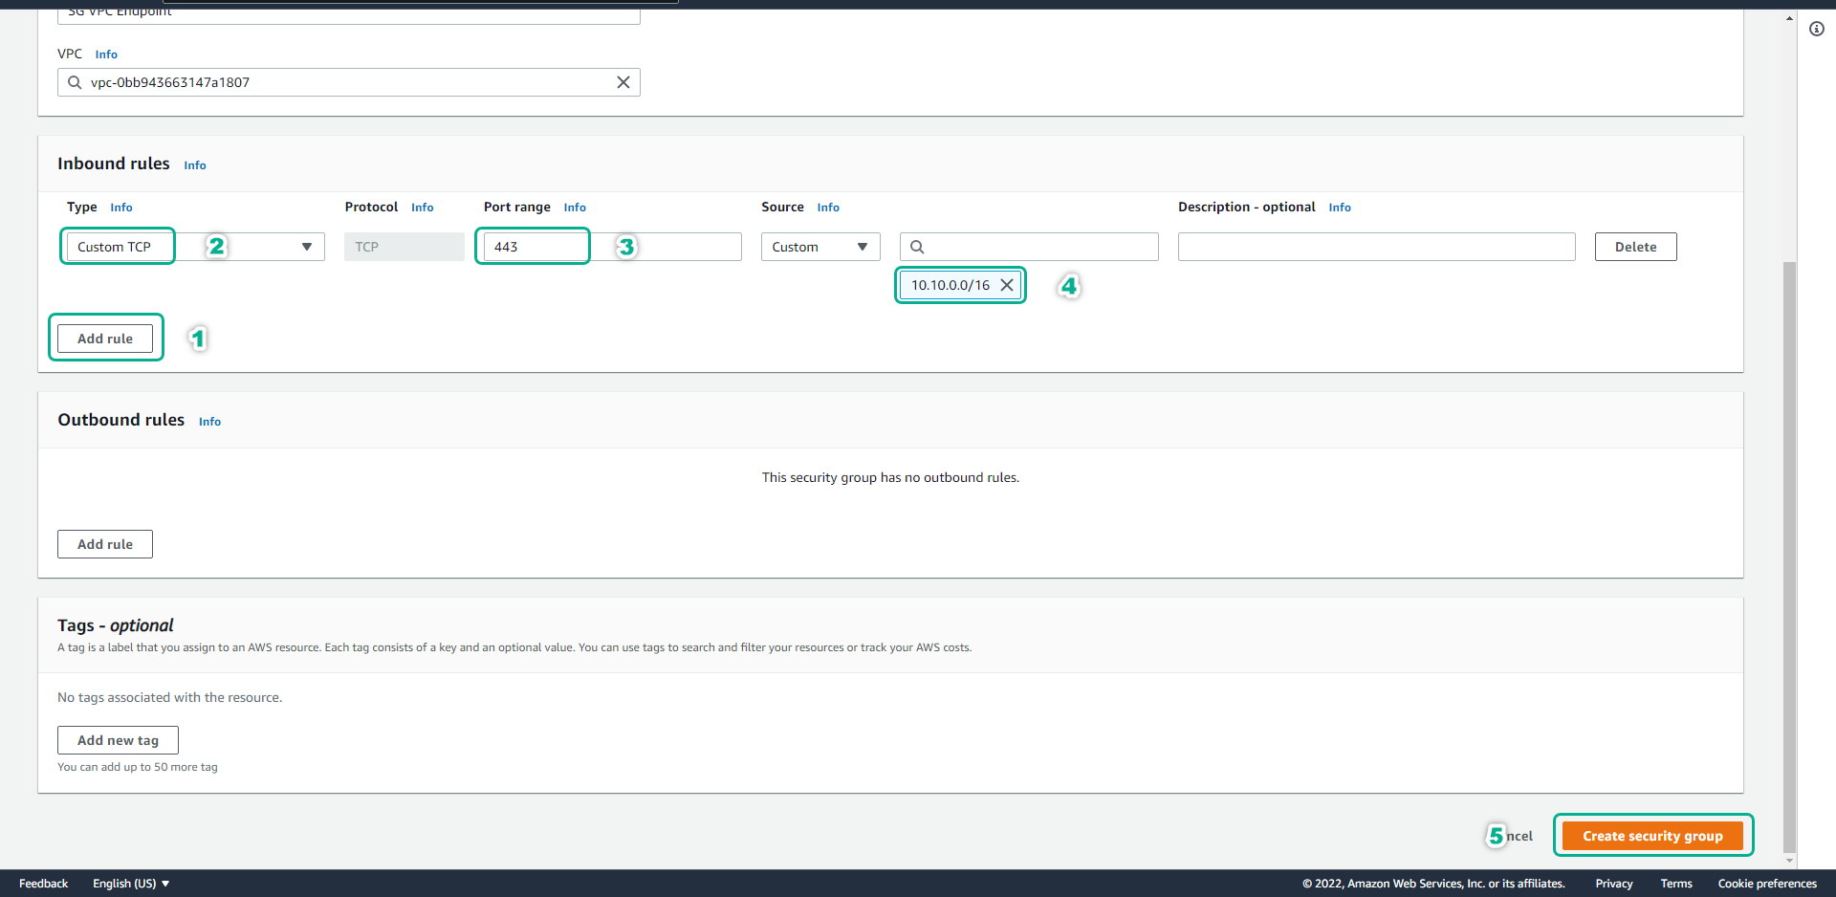Screen dimensions: 1836x897
Task: Open Info link next to Inbound rules
Action: click(195, 165)
